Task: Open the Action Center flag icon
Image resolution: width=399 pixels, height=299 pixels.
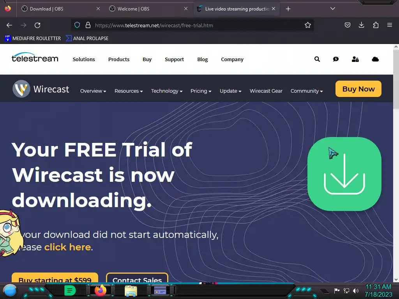Action: coord(337,290)
